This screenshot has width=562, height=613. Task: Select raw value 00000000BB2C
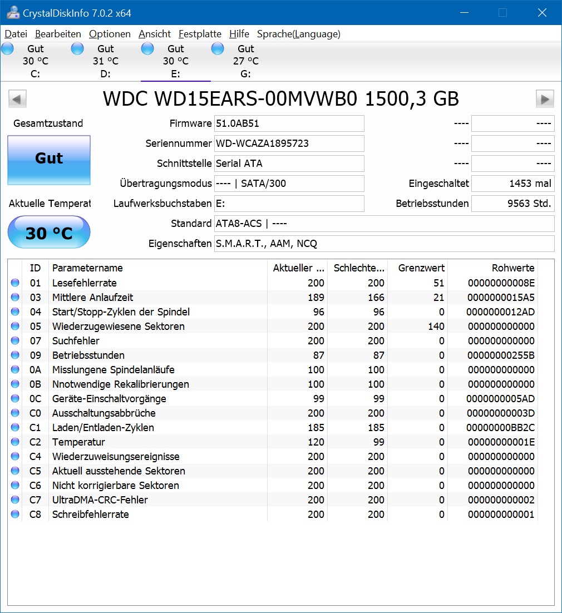coord(500,428)
